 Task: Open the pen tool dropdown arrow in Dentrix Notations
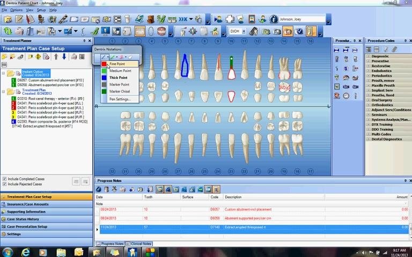108,57
